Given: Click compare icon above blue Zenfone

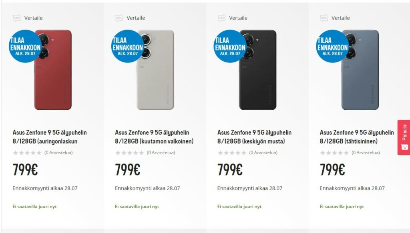Looking at the screenshot, I should (x=324, y=18).
